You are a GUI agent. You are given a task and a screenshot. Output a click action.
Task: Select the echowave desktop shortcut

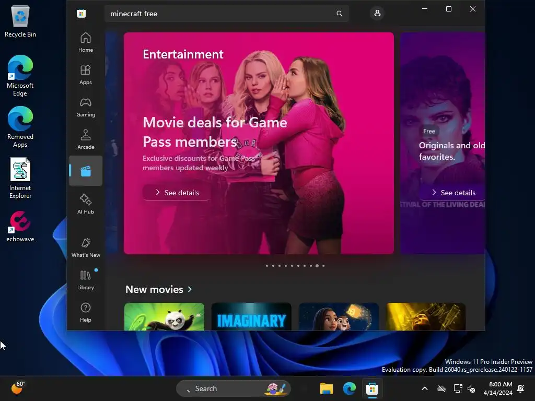pos(20,226)
